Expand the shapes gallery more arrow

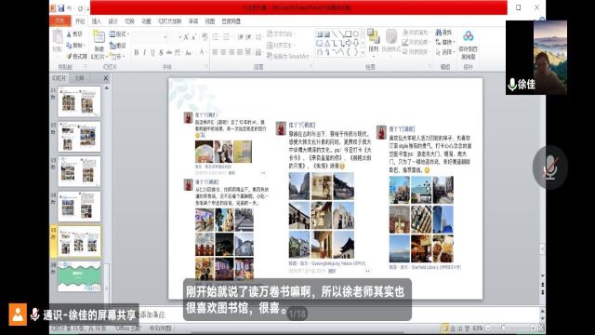(x=363, y=53)
